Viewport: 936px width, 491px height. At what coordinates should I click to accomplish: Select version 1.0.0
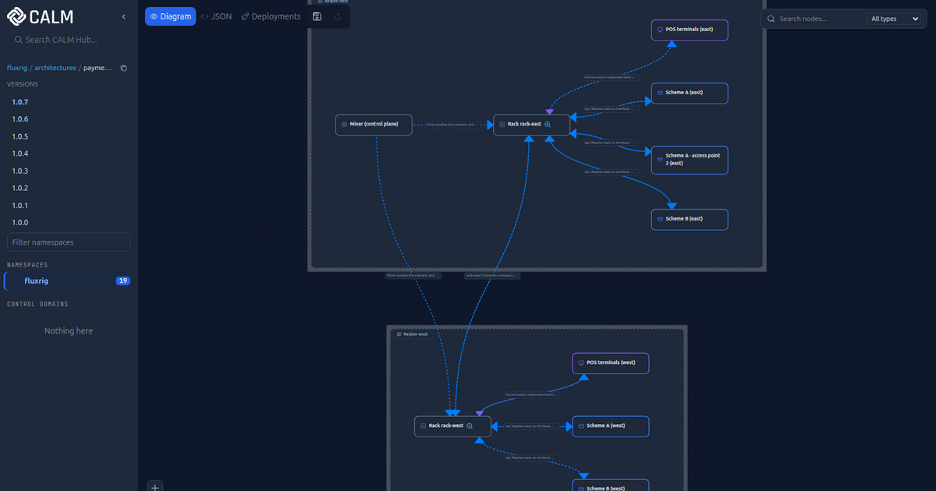(20, 222)
